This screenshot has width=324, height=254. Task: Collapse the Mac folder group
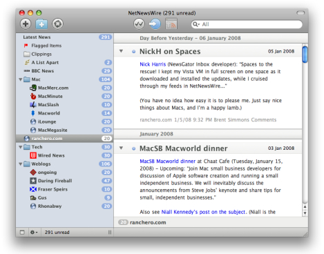click(x=21, y=79)
